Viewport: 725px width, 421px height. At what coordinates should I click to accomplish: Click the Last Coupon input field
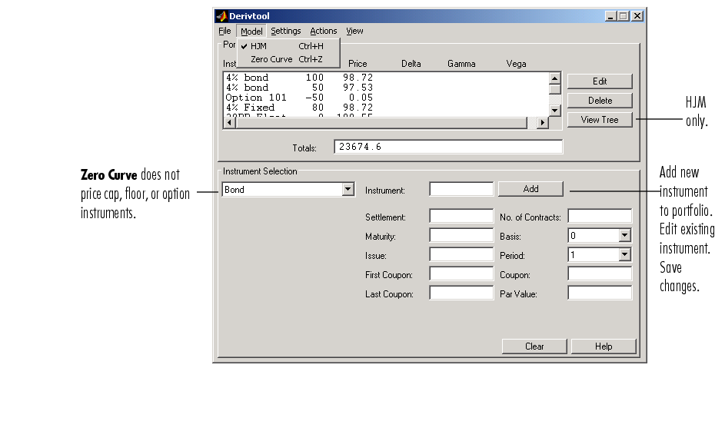(461, 293)
